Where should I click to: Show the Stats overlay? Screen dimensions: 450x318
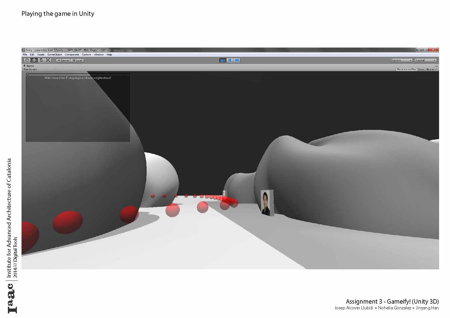tap(421, 69)
